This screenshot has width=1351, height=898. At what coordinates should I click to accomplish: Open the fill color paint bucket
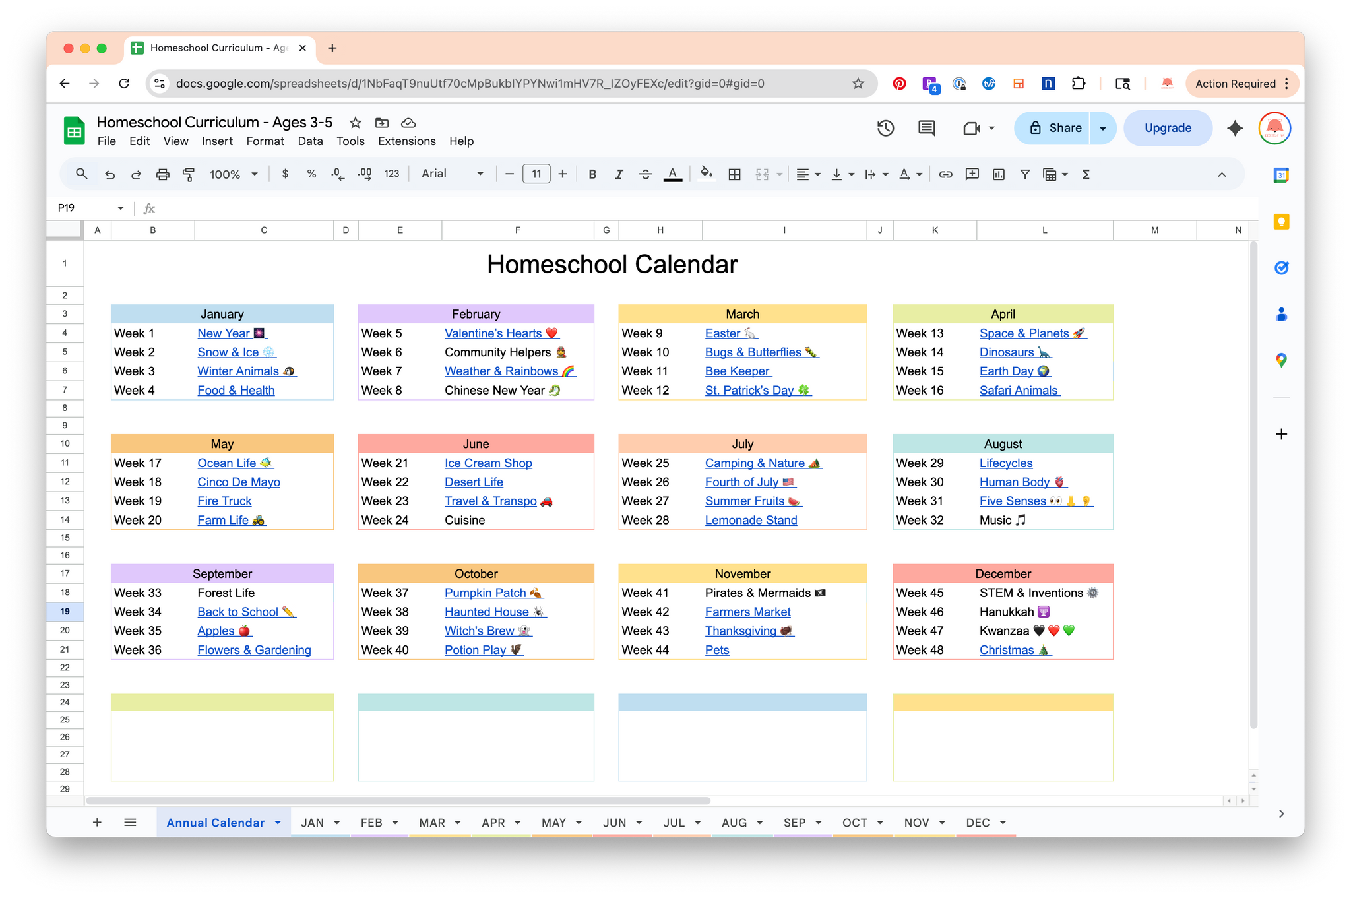point(706,174)
